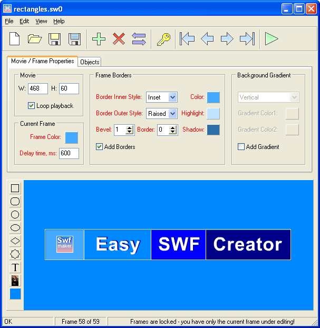Open a file with the folder icon

[x=35, y=39]
